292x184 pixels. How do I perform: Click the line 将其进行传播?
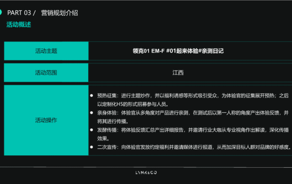pos(113,121)
